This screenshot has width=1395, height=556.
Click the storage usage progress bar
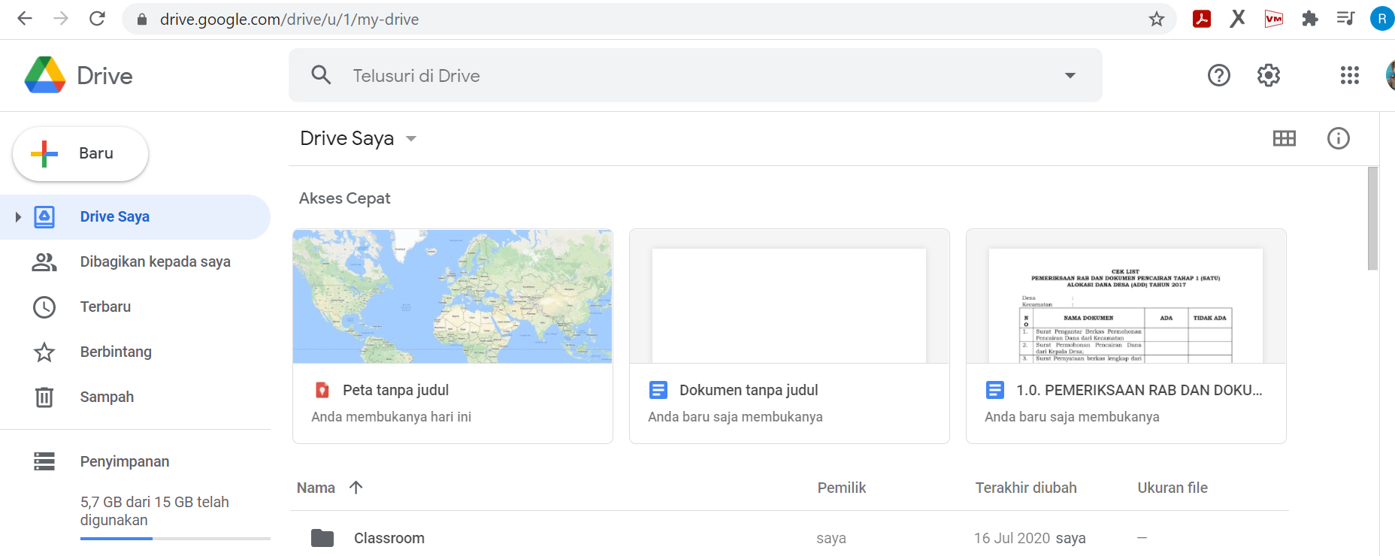175,539
